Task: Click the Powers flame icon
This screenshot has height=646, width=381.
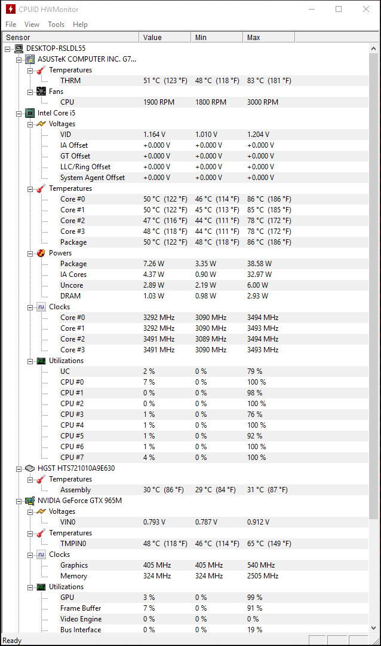Action: pos(41,253)
